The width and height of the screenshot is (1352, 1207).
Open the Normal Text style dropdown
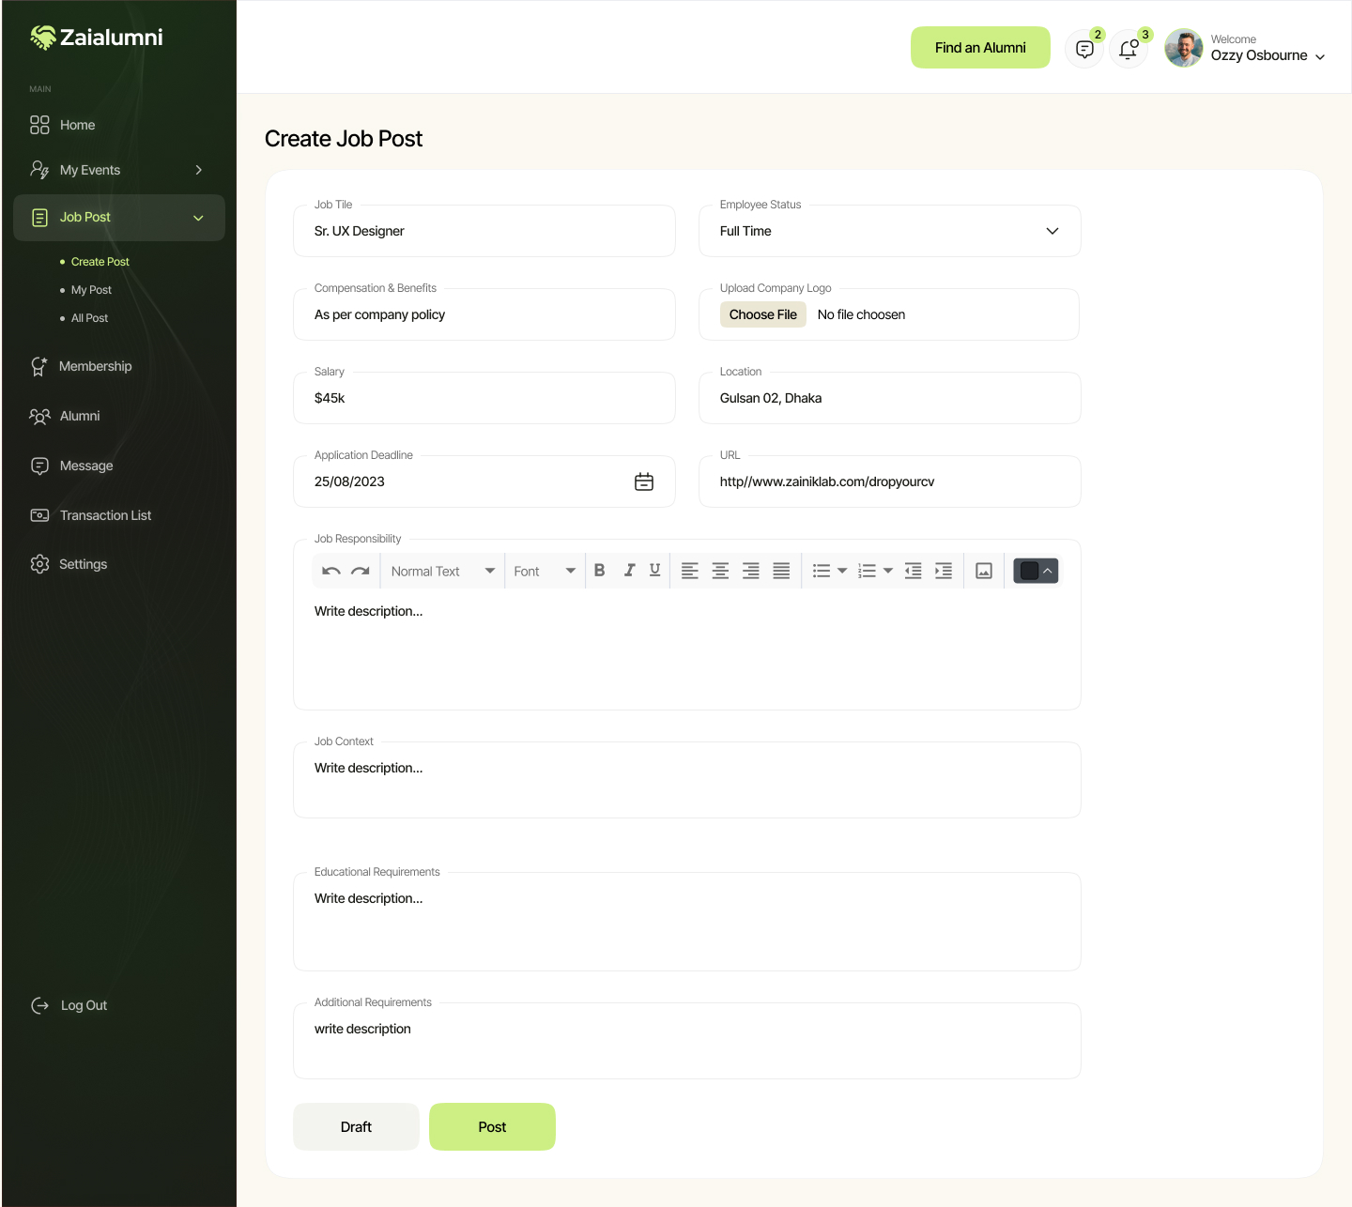(441, 570)
